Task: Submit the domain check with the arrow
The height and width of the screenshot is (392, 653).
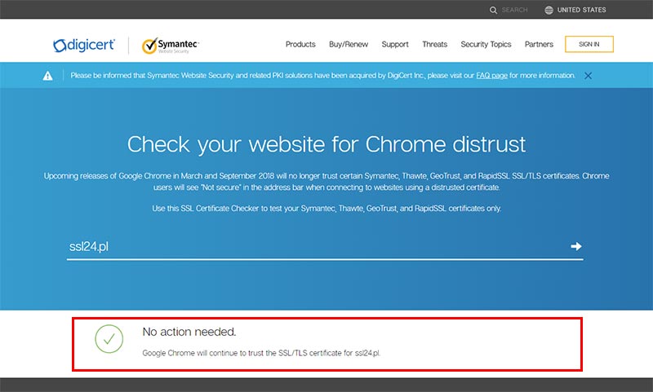Action: coord(576,246)
